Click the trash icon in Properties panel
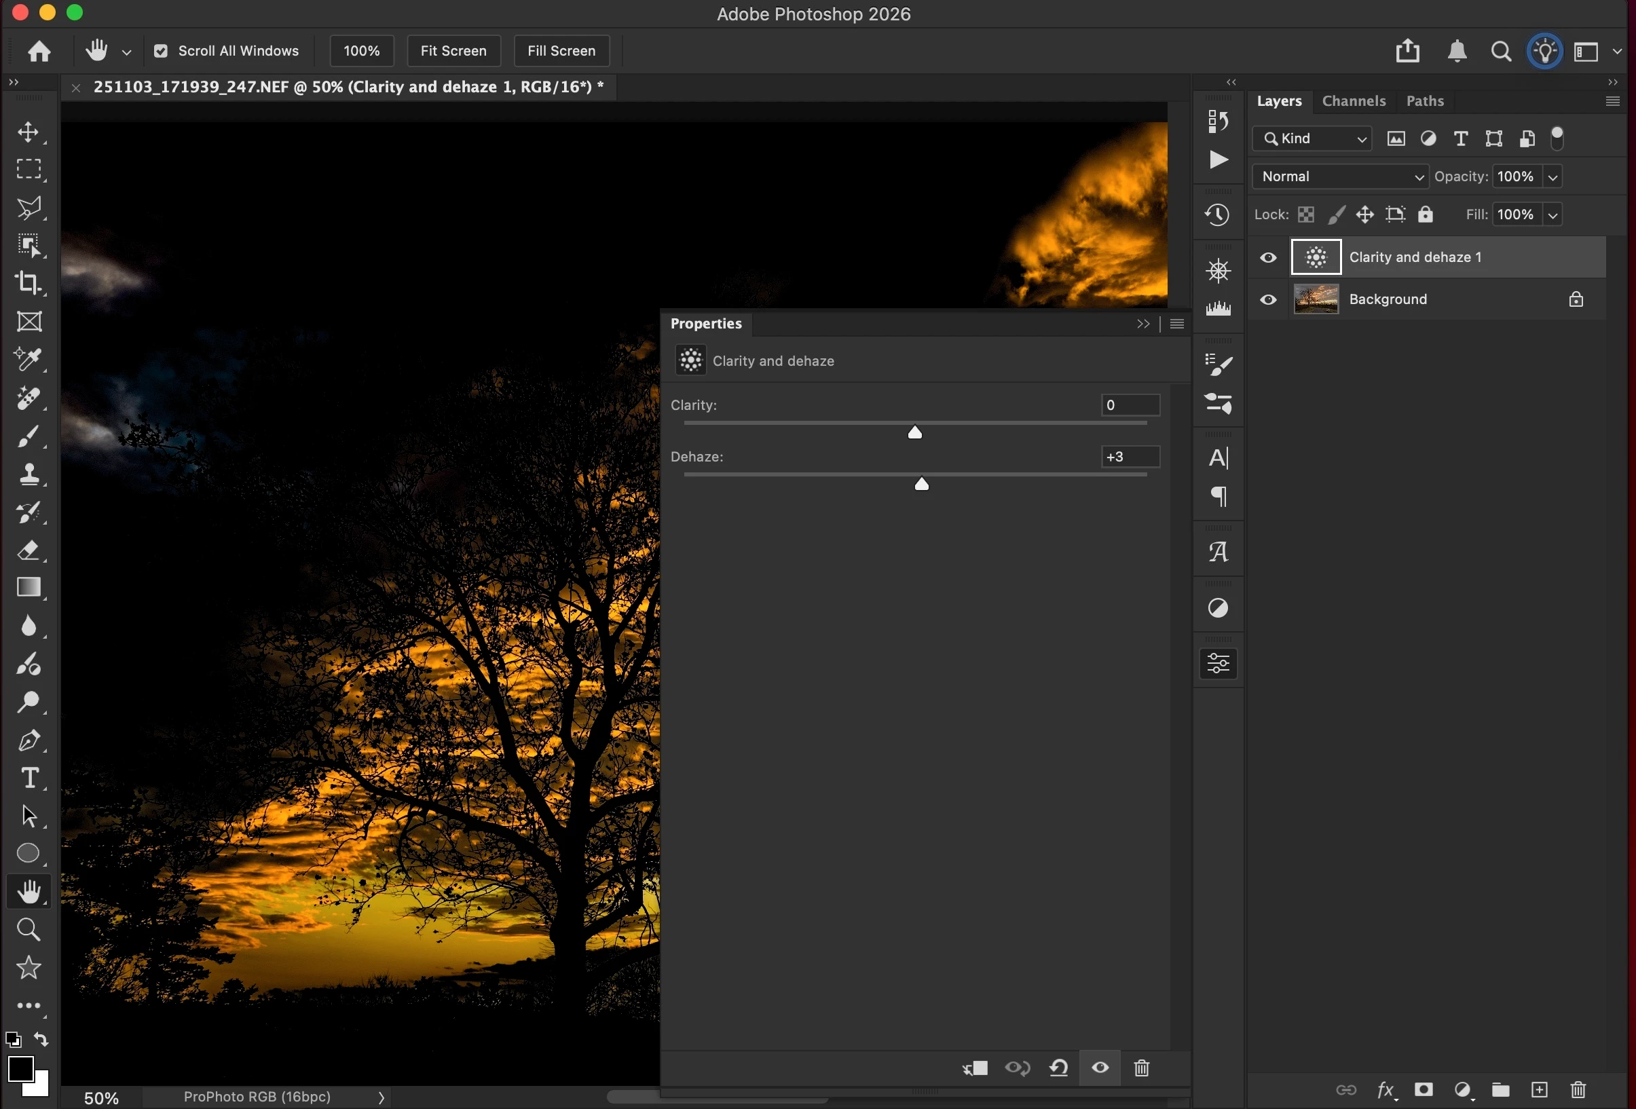1636x1109 pixels. coord(1141,1068)
